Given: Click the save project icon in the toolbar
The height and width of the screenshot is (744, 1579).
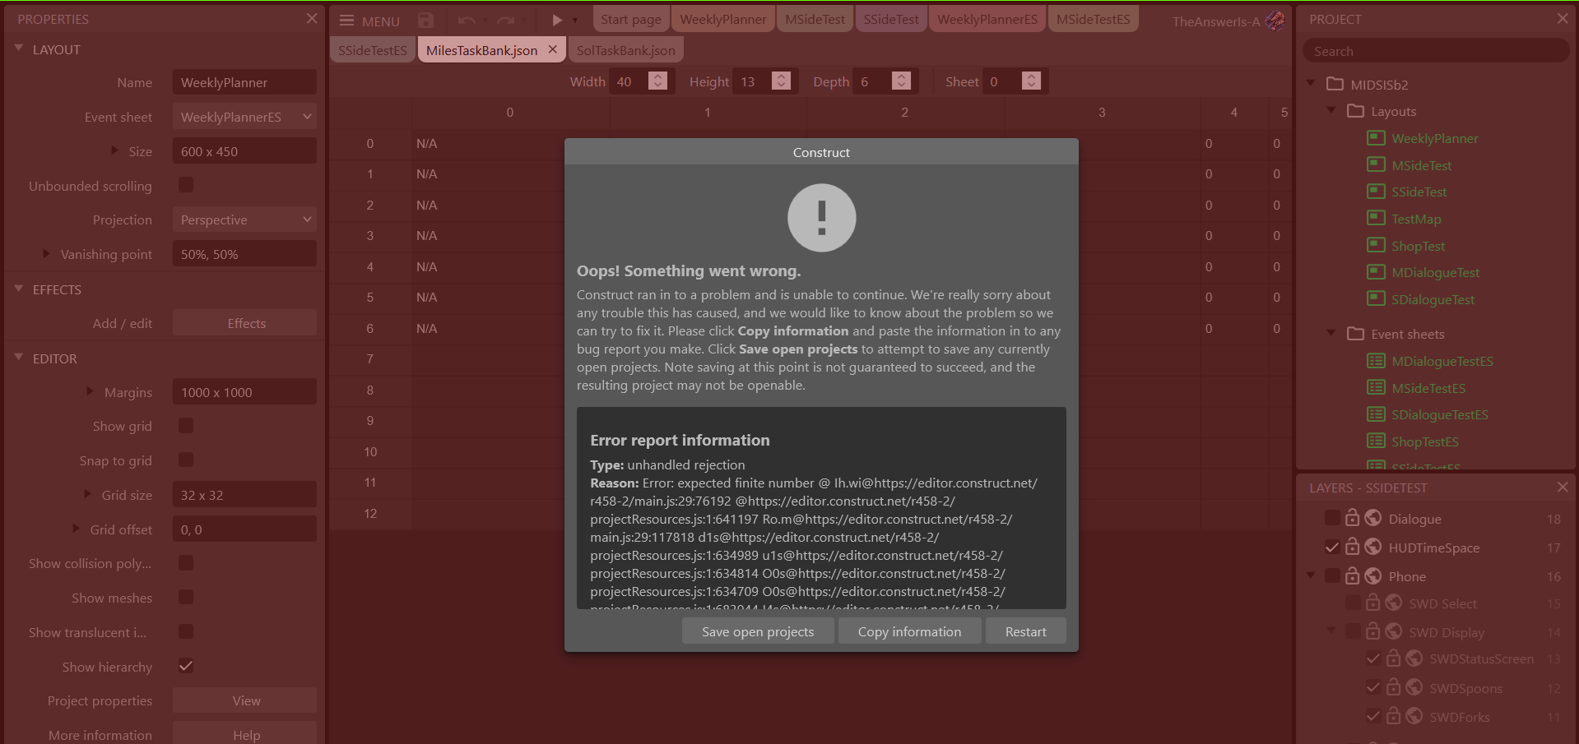Looking at the screenshot, I should pos(425,19).
